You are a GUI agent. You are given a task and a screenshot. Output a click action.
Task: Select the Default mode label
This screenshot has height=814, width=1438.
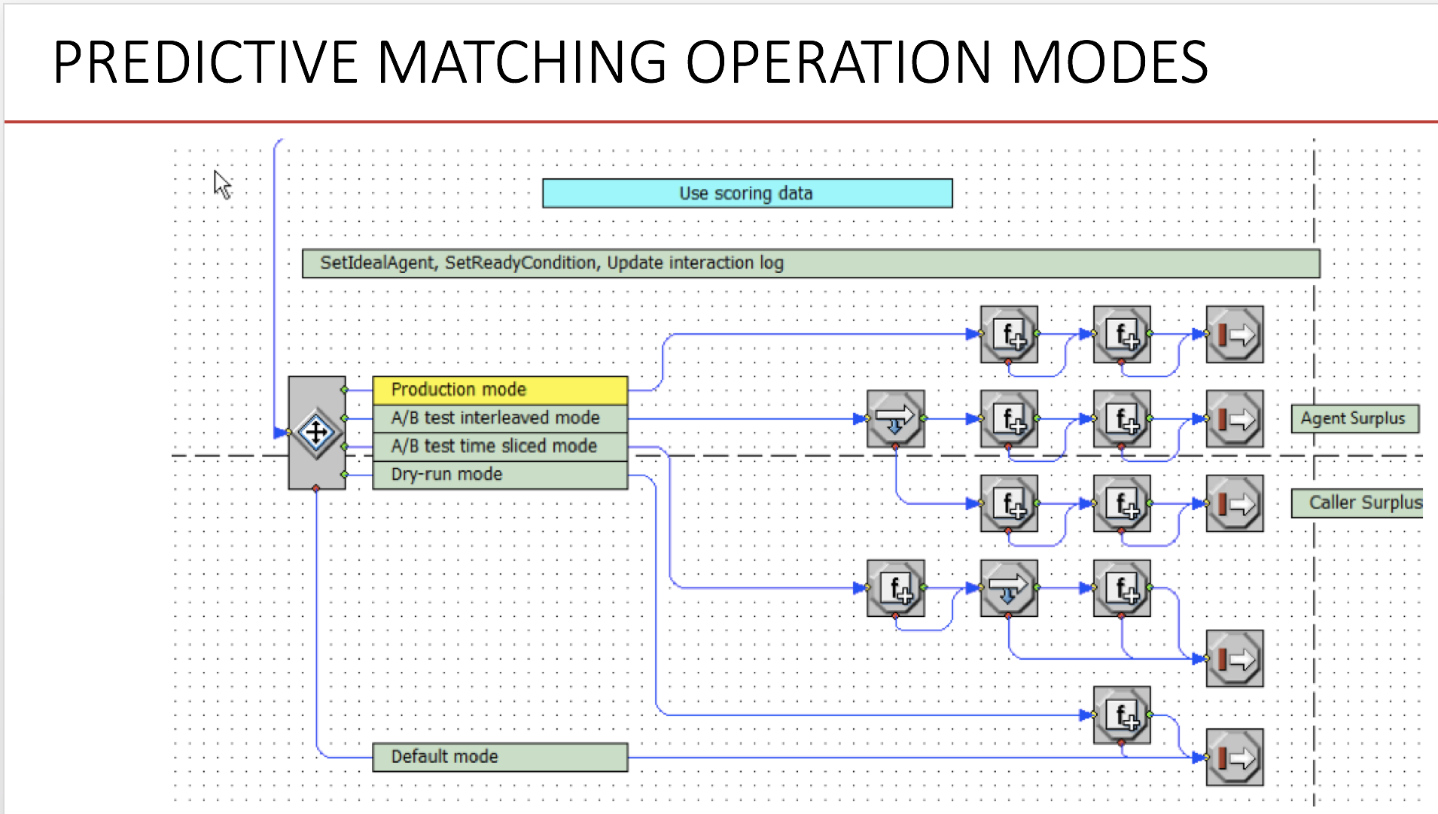tap(500, 757)
